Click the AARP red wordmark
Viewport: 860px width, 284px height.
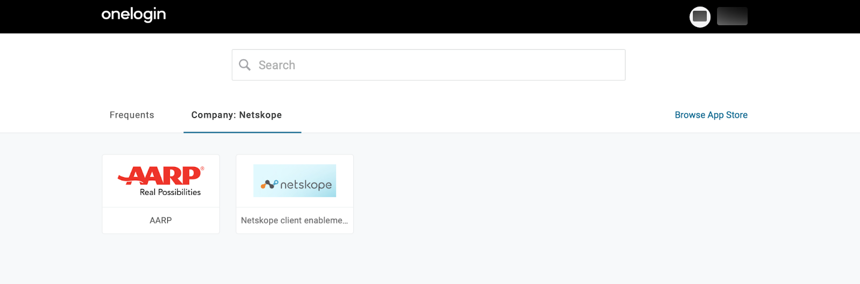point(161,176)
